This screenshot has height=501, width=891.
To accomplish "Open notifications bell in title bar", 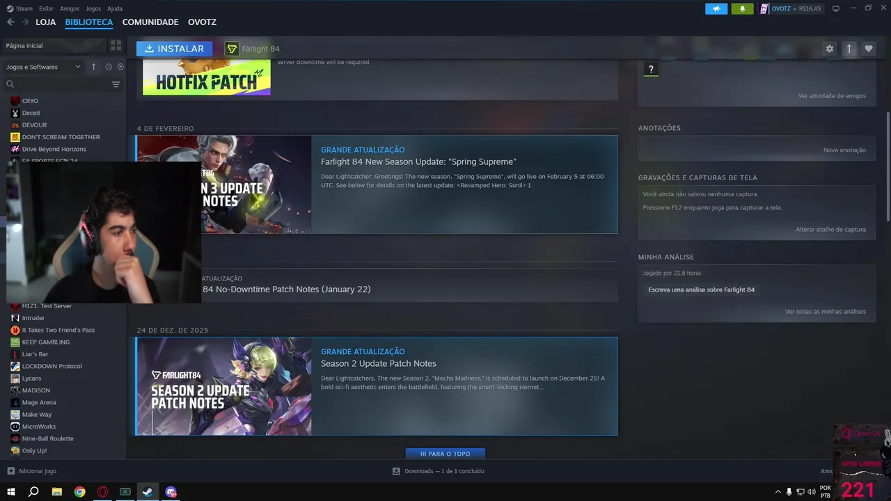I will pos(742,9).
